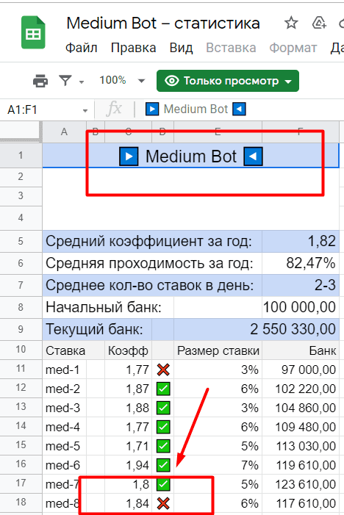Click cell Среднее кол-во ставок в день
This screenshot has height=515, width=344.
tap(152, 286)
